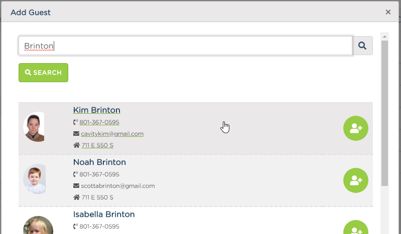Click the results scrollbar thumb

384,113
